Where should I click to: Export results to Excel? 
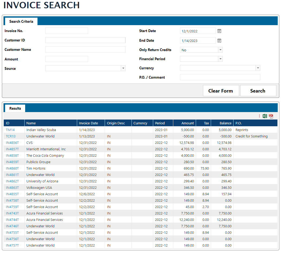tap(265, 116)
